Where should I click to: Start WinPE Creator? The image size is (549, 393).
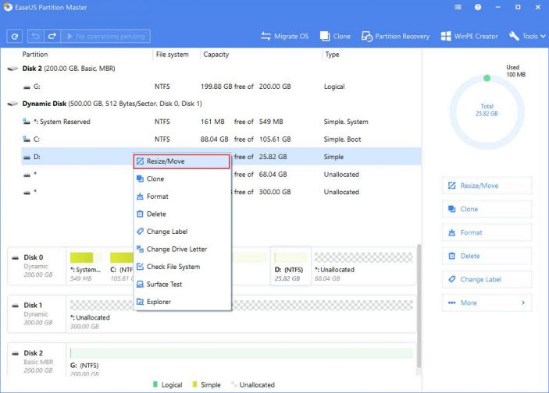click(x=469, y=36)
